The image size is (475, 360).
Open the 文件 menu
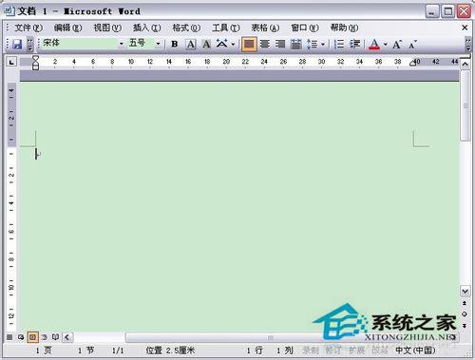click(28, 28)
